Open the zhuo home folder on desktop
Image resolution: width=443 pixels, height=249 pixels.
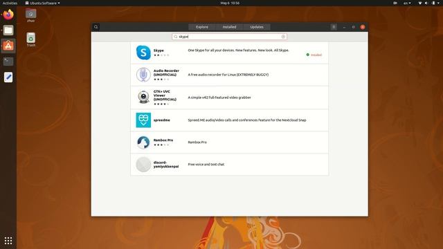pos(30,15)
